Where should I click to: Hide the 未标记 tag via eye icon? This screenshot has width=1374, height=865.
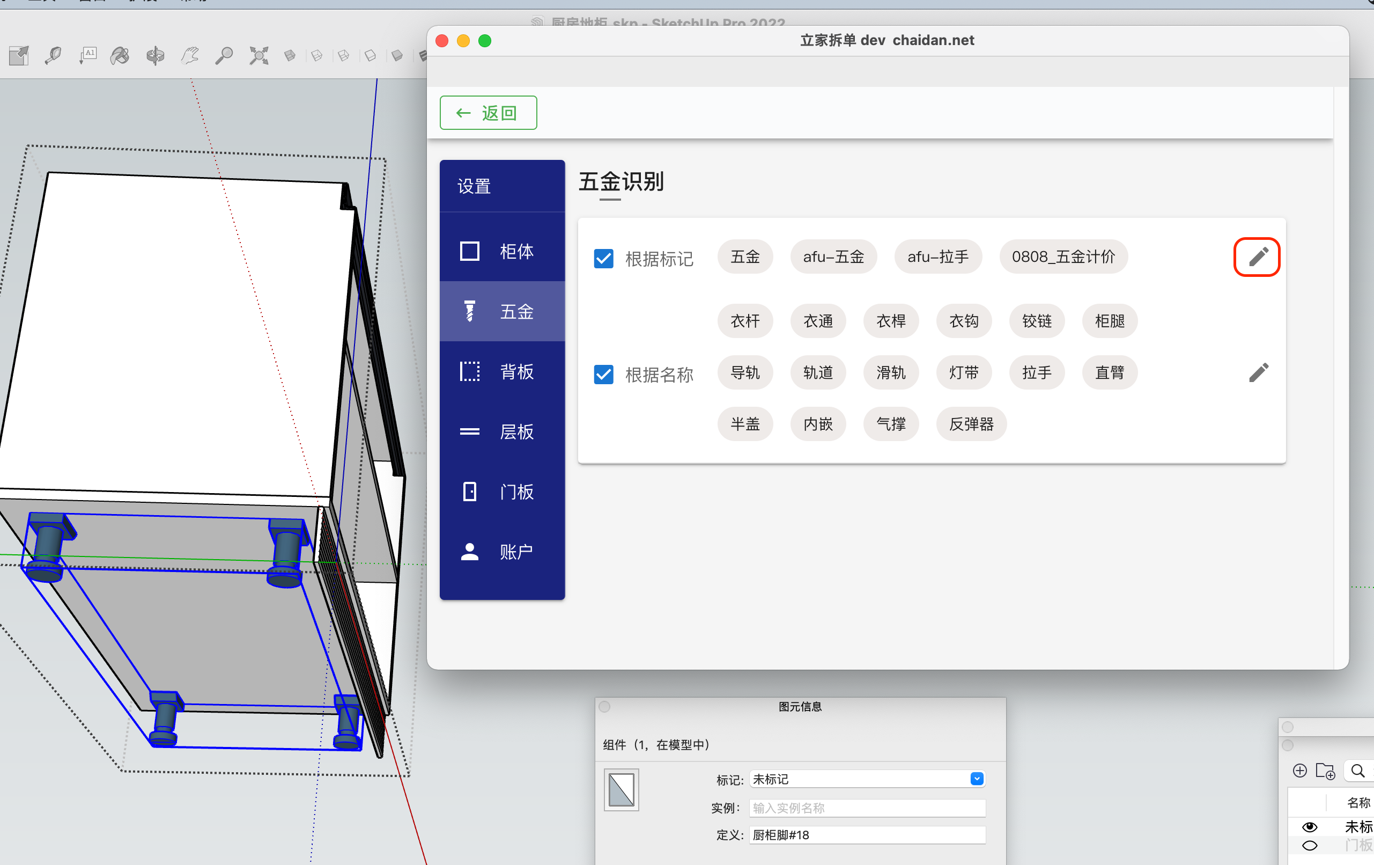click(x=1310, y=827)
